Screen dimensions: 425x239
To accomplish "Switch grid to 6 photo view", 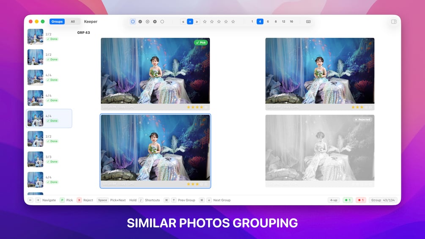I will coord(268,22).
